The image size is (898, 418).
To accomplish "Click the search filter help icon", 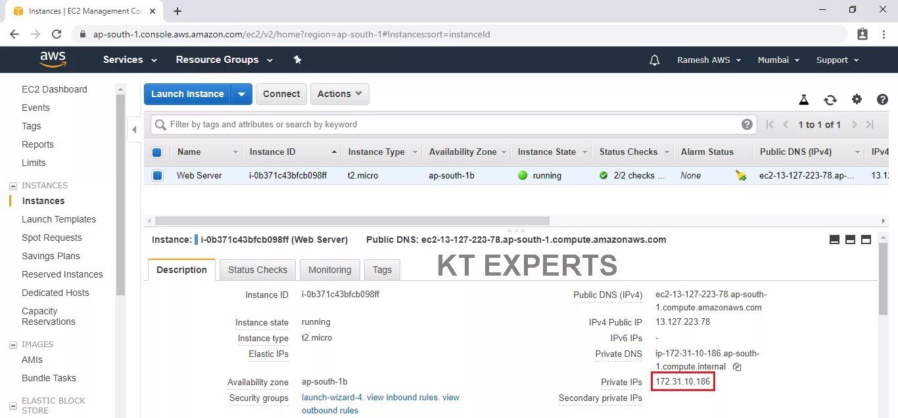I will [x=747, y=124].
